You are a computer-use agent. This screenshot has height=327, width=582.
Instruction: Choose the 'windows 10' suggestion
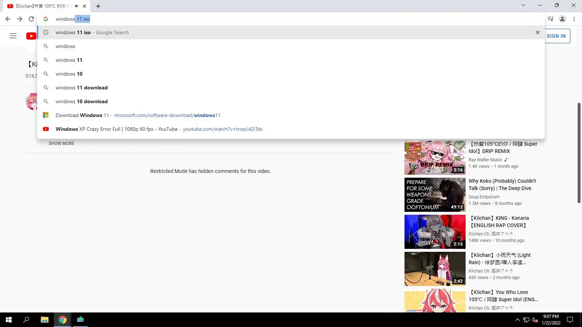click(x=291, y=74)
